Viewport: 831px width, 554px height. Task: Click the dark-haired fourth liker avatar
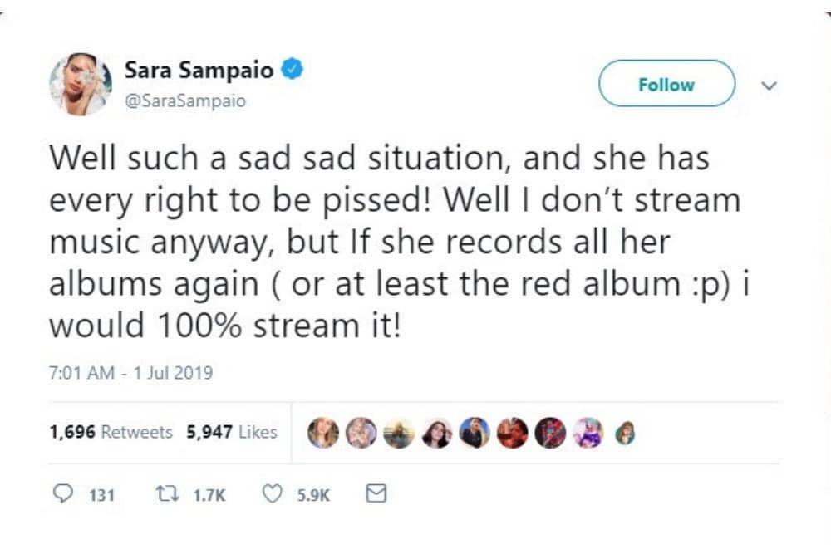pos(437,432)
